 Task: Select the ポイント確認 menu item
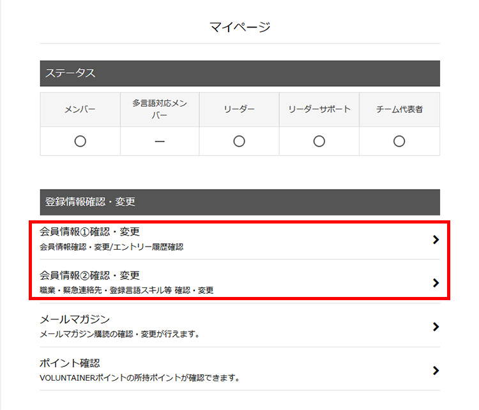70,363
